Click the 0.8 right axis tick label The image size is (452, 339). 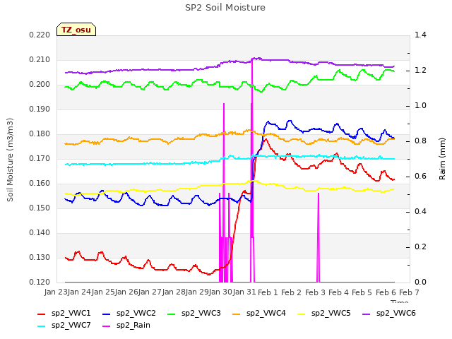[420, 141]
